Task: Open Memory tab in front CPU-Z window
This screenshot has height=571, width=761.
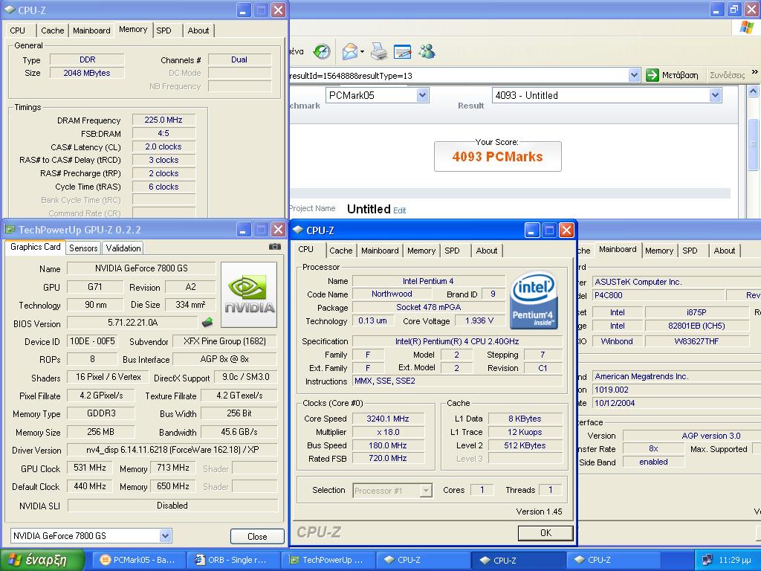Action: [421, 251]
